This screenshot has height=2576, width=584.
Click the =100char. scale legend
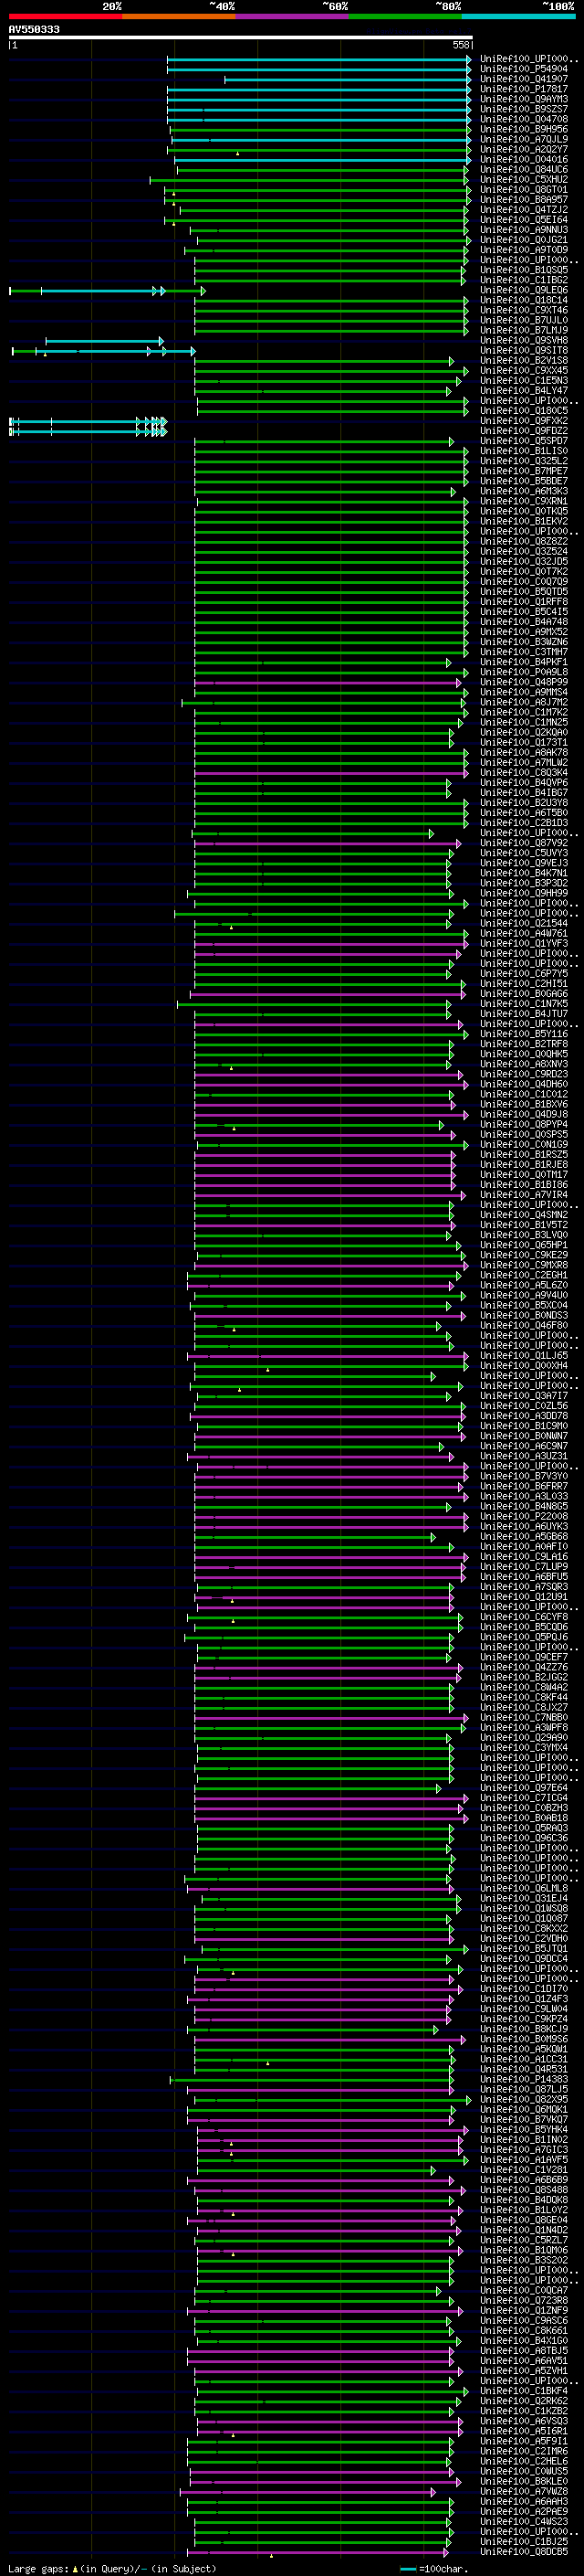click(x=434, y=2569)
